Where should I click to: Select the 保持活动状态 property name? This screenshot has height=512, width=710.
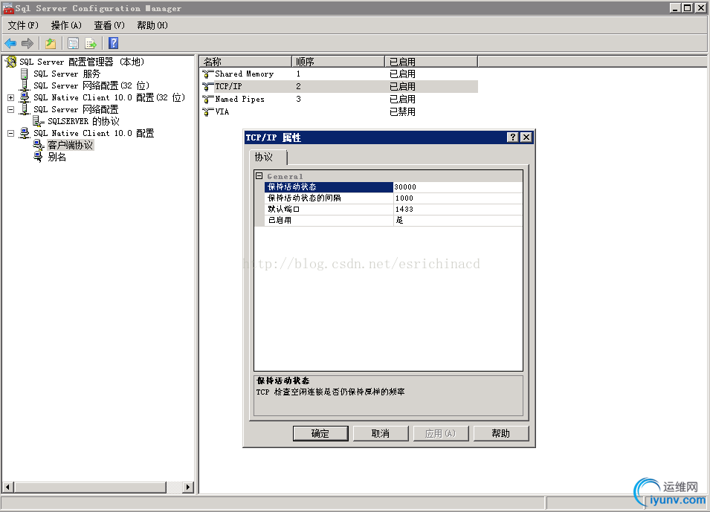(329, 187)
